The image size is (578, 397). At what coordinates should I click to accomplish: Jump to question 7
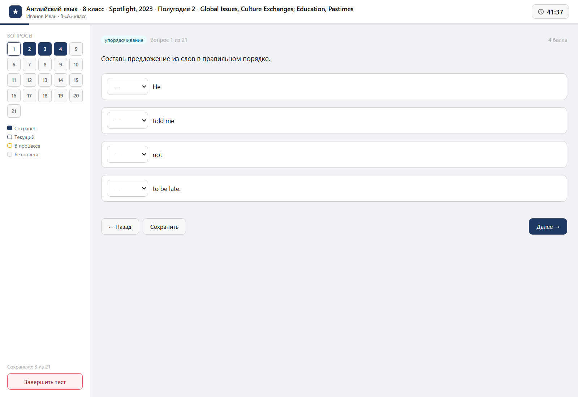(x=29, y=65)
